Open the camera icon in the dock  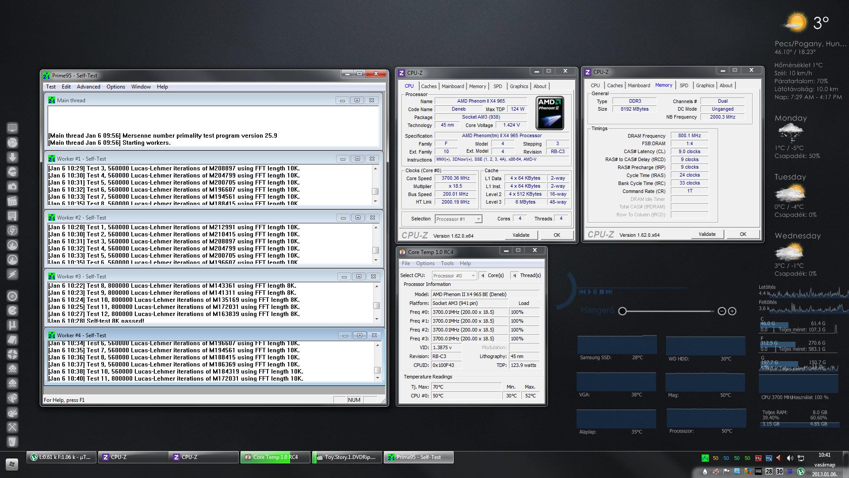[x=12, y=187]
